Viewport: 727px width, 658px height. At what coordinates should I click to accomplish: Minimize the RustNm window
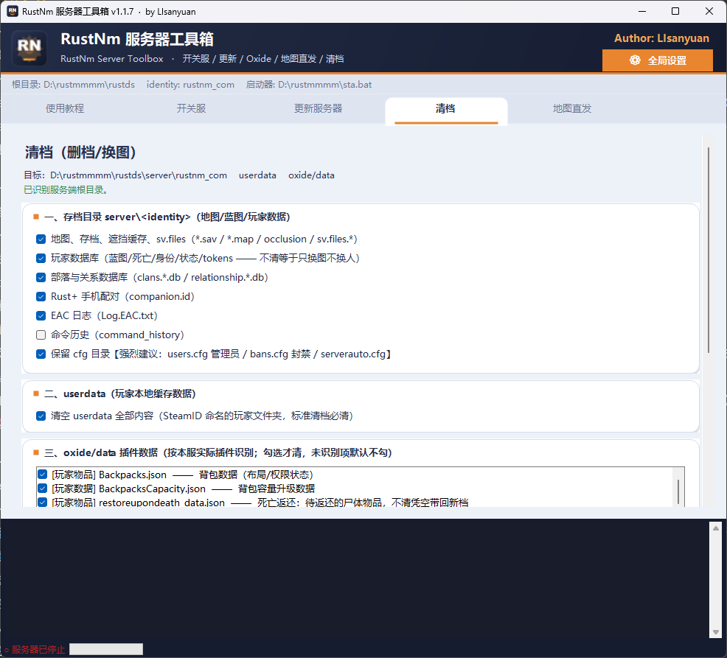click(x=642, y=11)
